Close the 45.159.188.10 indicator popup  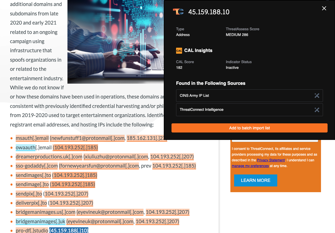tap(324, 8)
